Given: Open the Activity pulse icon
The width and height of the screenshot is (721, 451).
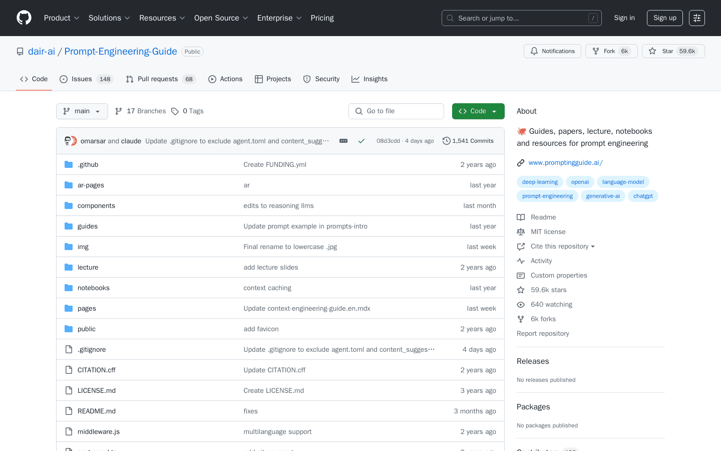Looking at the screenshot, I should (521, 261).
